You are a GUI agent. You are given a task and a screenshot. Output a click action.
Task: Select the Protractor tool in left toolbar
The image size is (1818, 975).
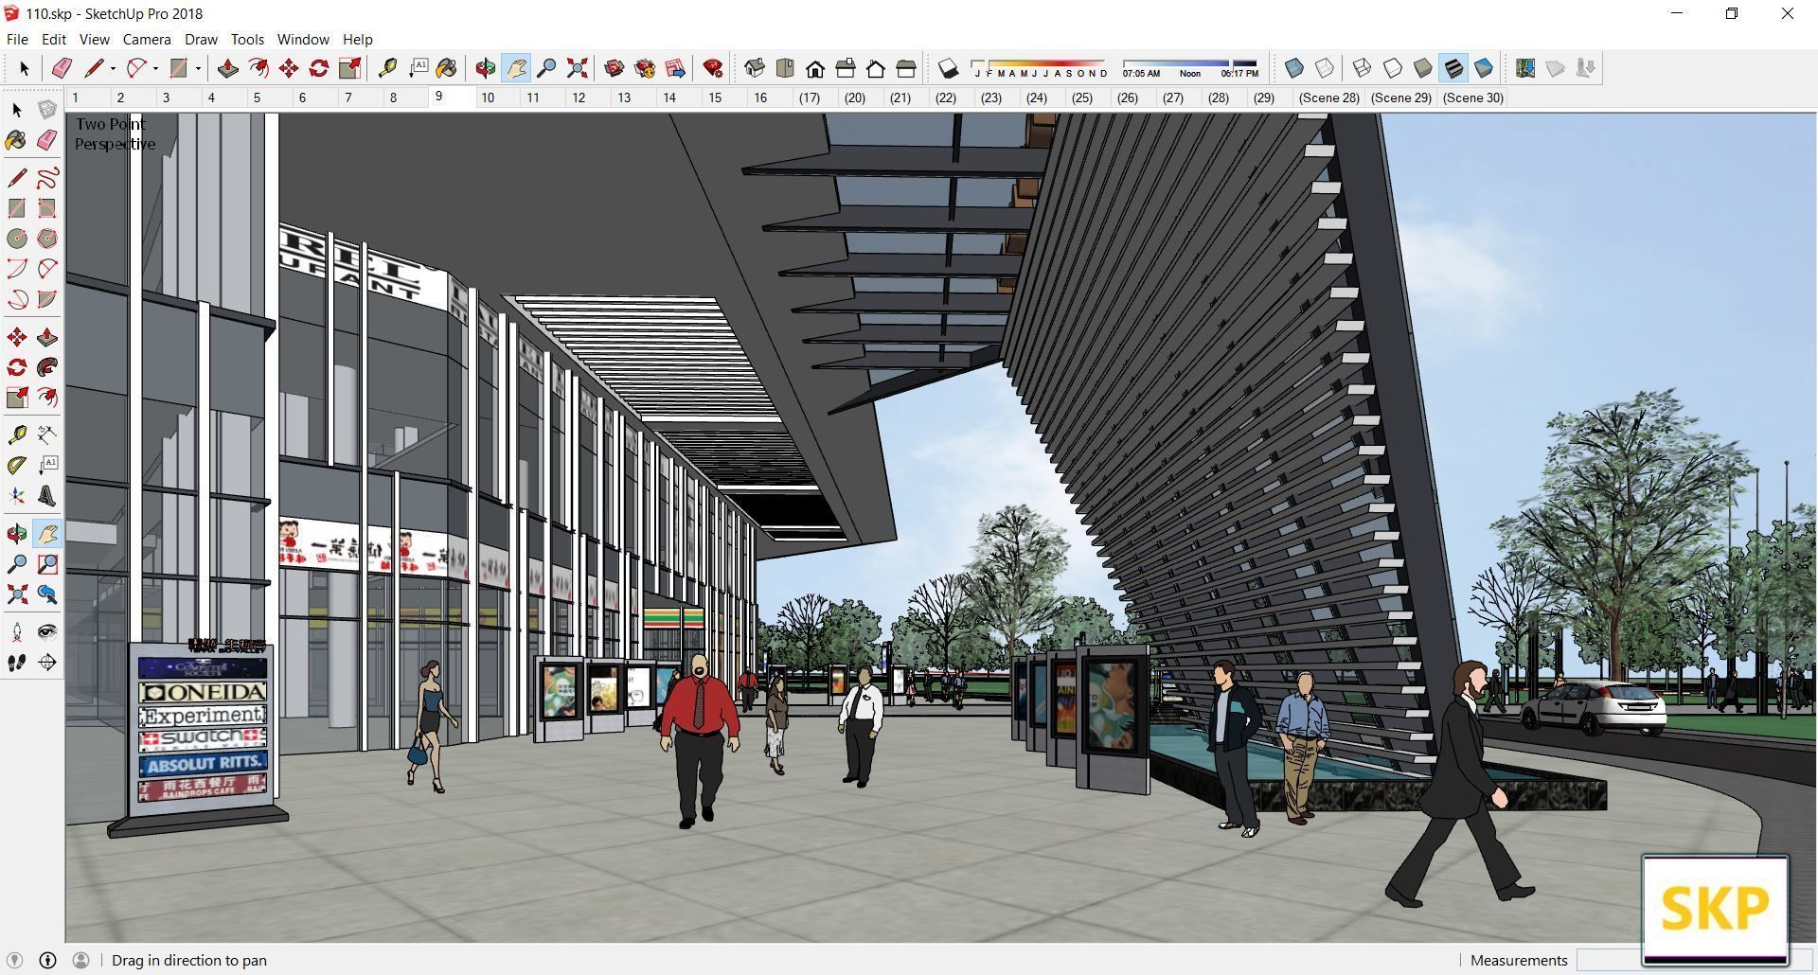(x=17, y=466)
